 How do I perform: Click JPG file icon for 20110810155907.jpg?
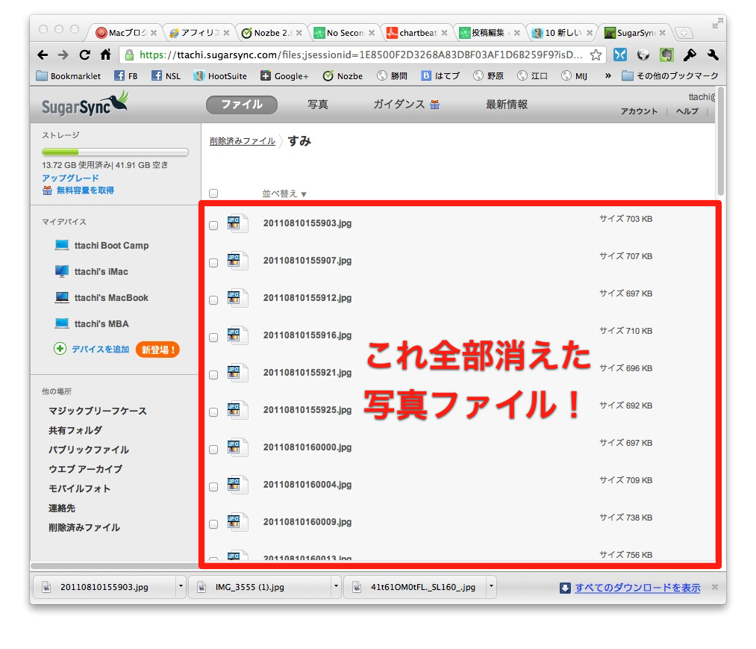pyautogui.click(x=237, y=261)
